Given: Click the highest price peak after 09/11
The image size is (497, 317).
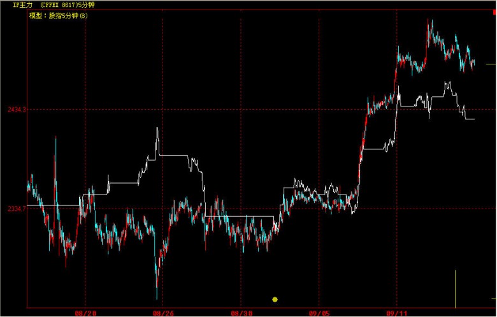Looking at the screenshot, I should [x=430, y=20].
